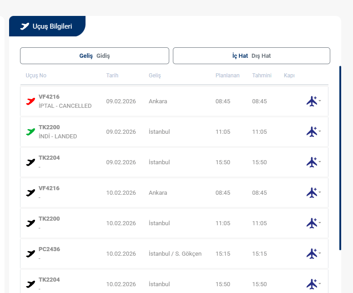The height and width of the screenshot is (293, 353).
Task: Click the green landed plane icon for TK2200
Action: pyautogui.click(x=30, y=132)
